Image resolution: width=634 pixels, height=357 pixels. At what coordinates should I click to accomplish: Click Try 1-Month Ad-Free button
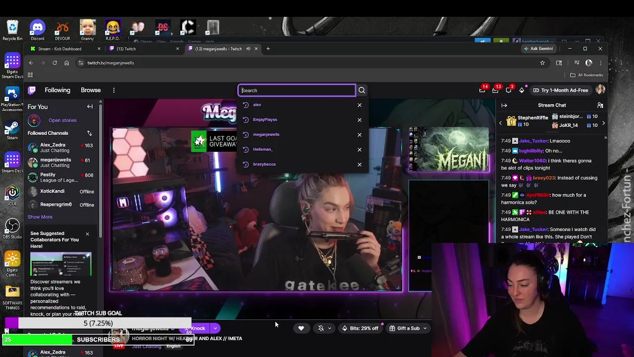coord(560,90)
